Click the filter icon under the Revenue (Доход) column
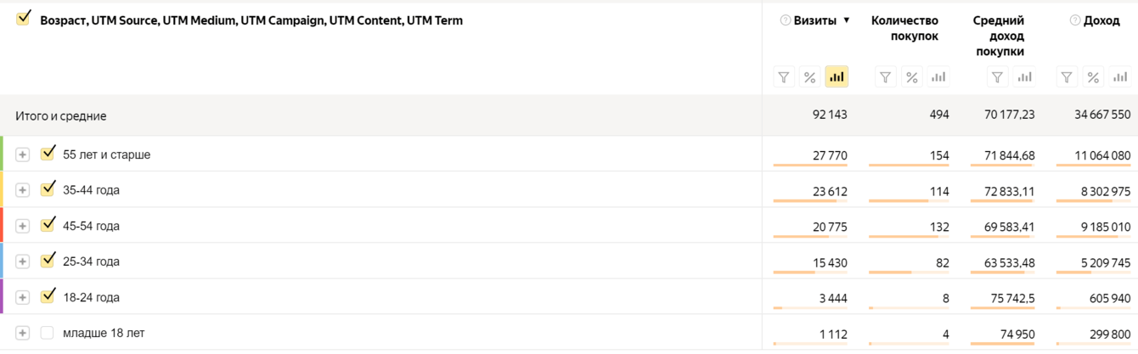Image resolution: width=1138 pixels, height=354 pixels. point(1067,77)
